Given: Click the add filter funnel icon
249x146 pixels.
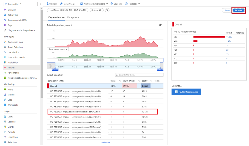Looking at the screenshot, I should tap(107, 10).
